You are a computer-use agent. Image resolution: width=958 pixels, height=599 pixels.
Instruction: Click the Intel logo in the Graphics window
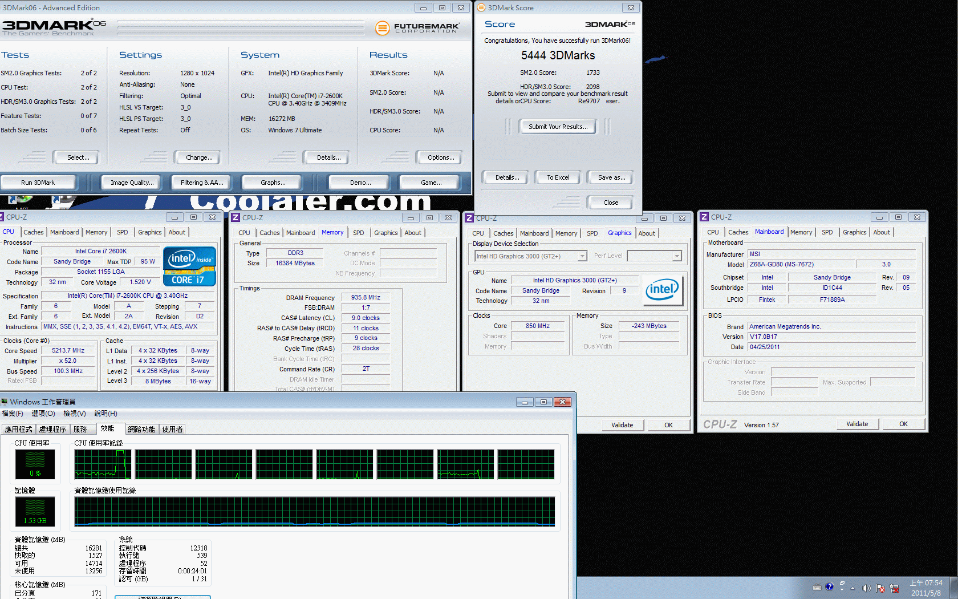tap(662, 290)
